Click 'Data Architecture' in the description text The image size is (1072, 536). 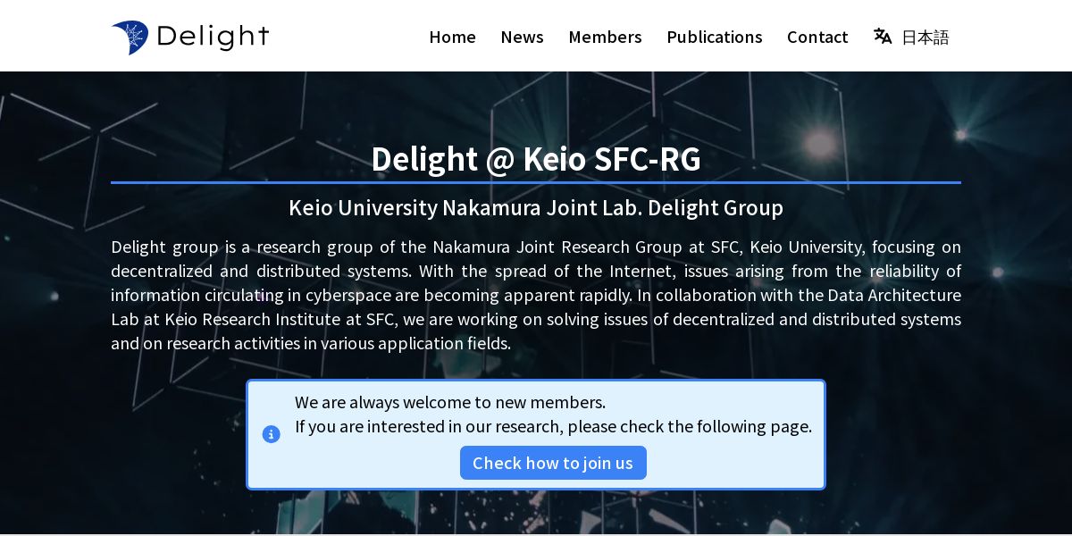tap(894, 295)
